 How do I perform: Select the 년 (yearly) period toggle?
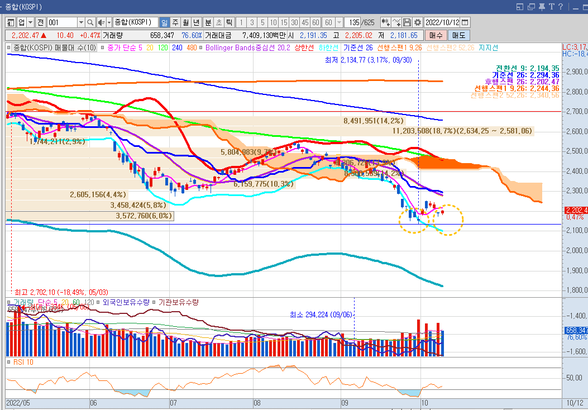[196, 22]
